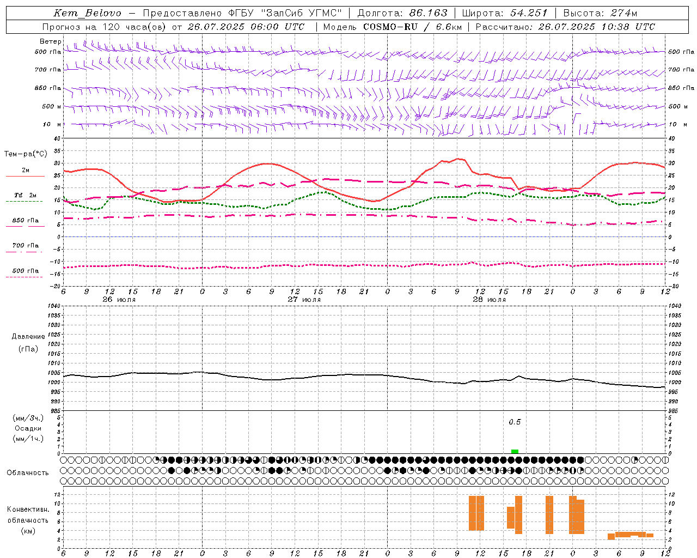Click the (мм/1ч.) unit label
This screenshot has width=697, height=558.
point(28,439)
